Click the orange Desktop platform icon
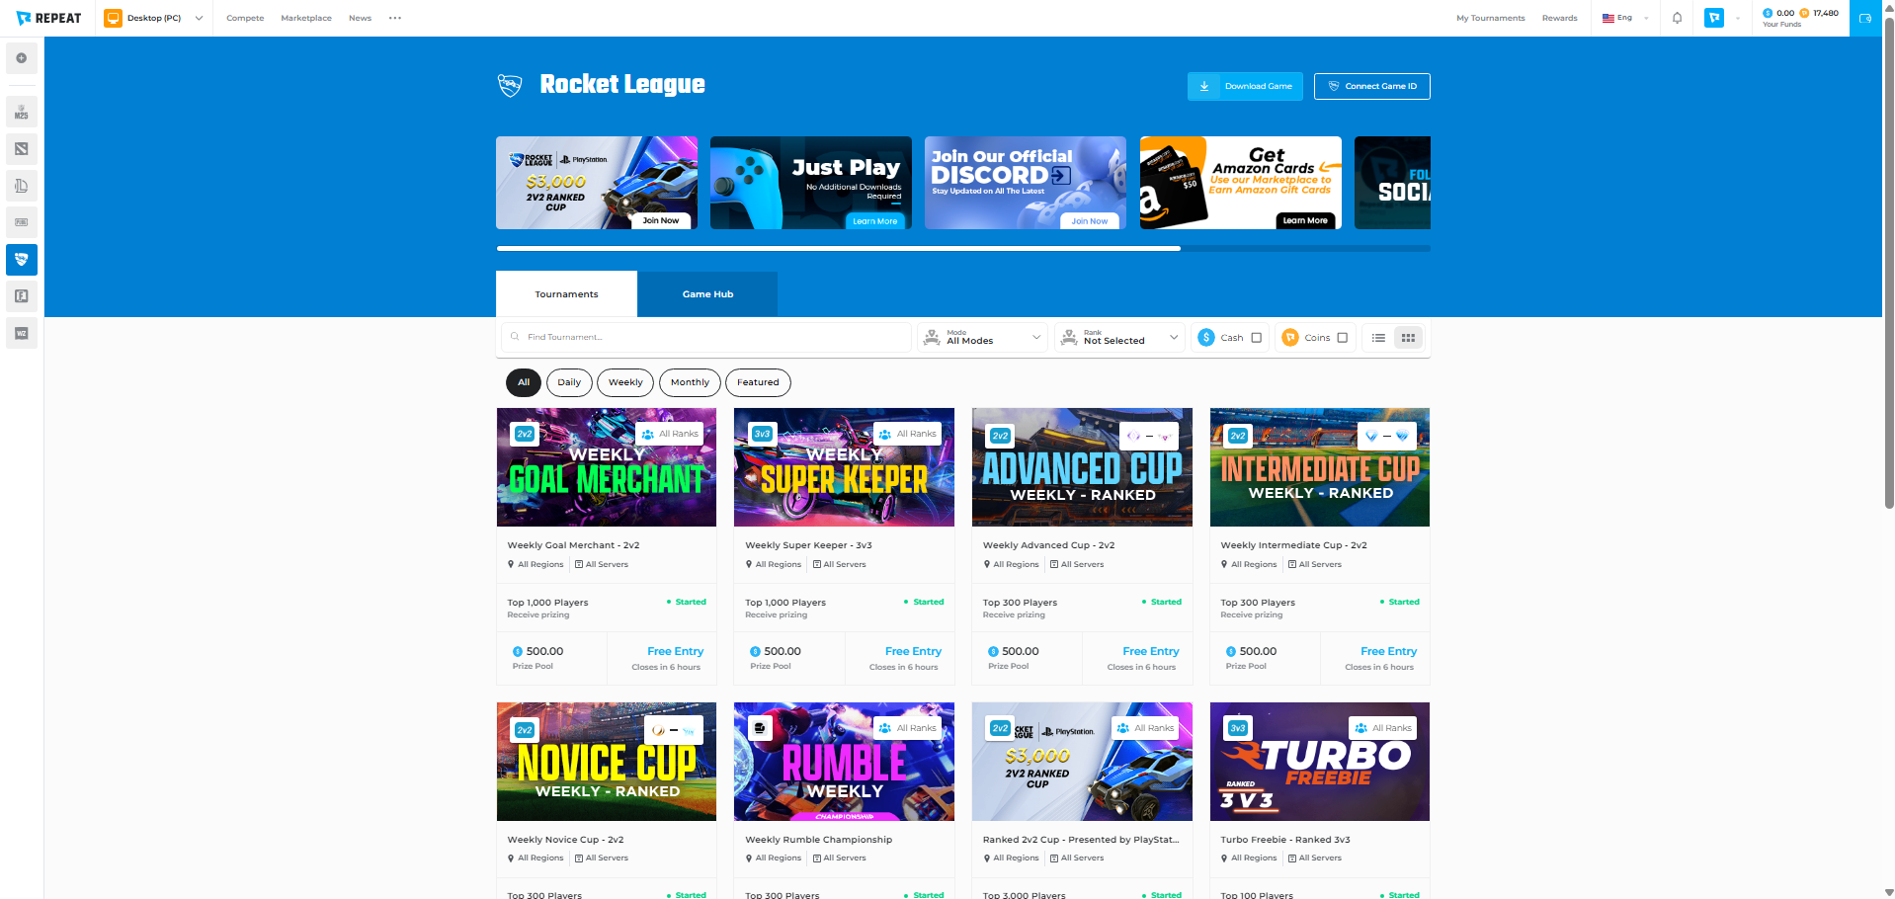 point(113,18)
